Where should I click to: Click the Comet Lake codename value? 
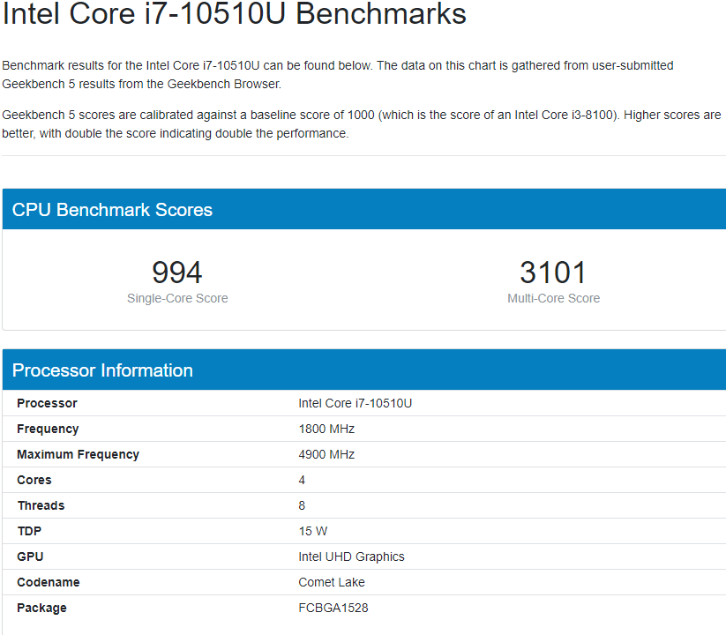coord(332,582)
